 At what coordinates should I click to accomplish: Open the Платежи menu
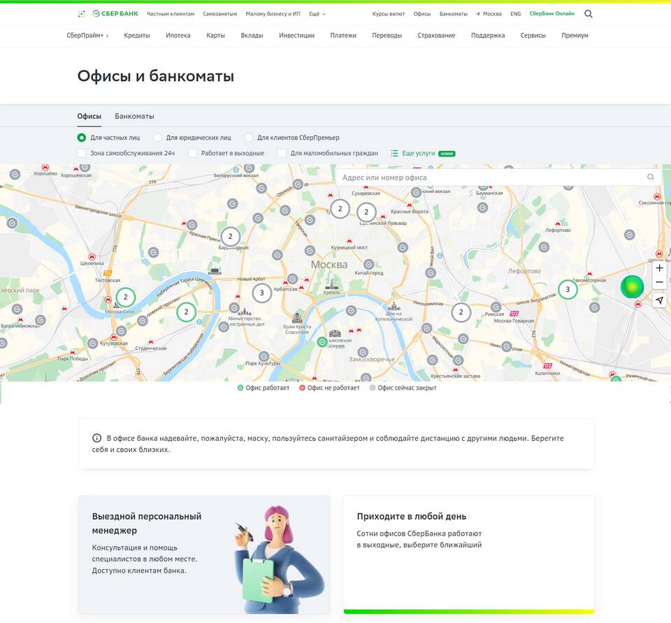click(x=343, y=36)
